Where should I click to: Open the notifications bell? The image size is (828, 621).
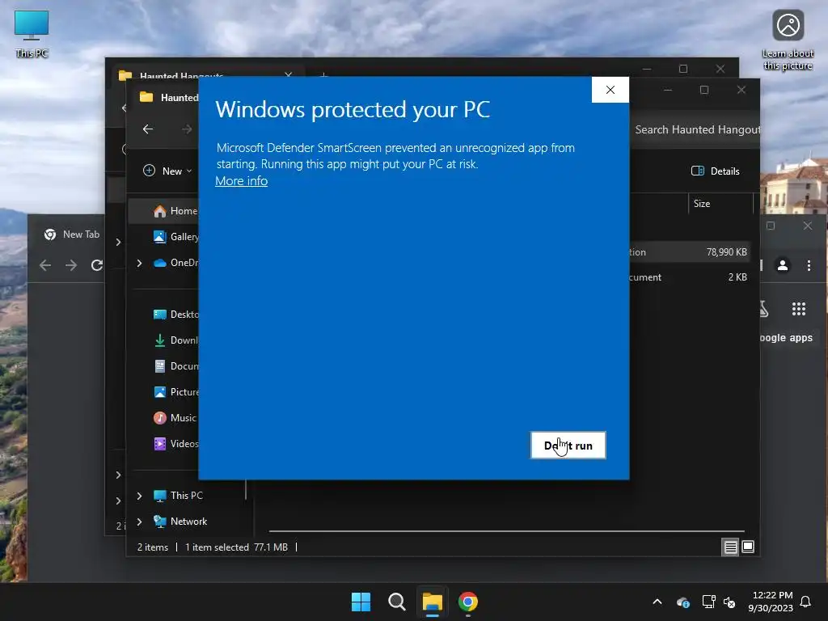coord(806,602)
